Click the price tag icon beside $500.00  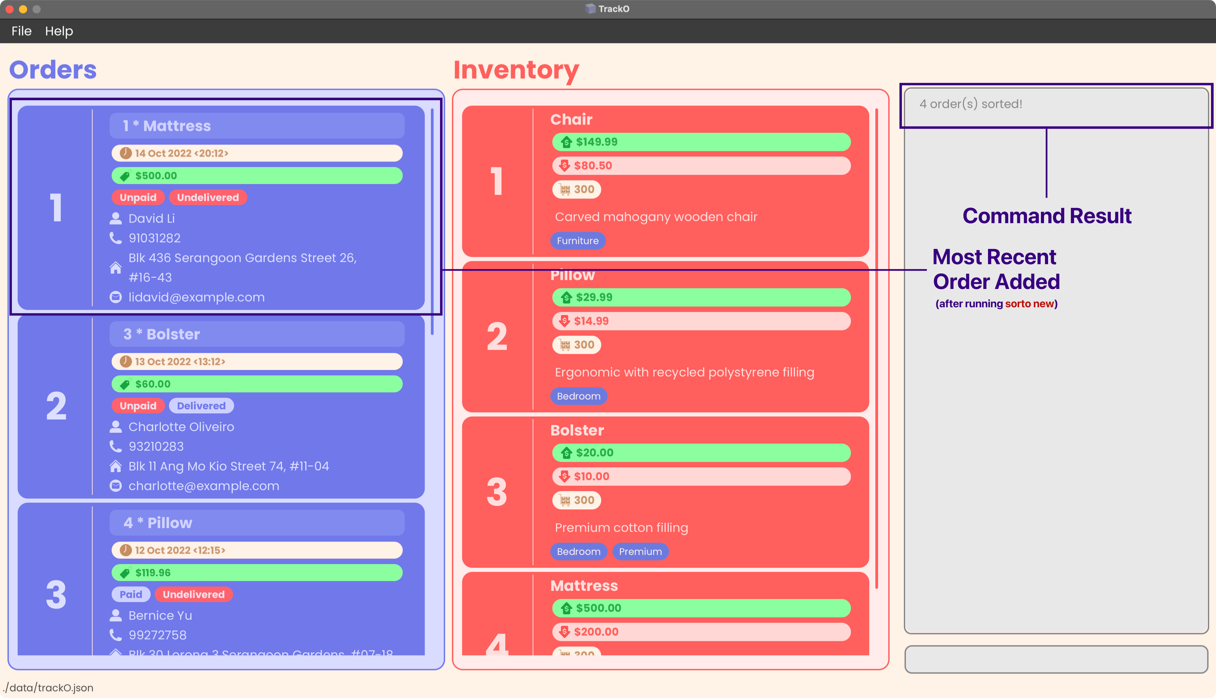tap(125, 176)
